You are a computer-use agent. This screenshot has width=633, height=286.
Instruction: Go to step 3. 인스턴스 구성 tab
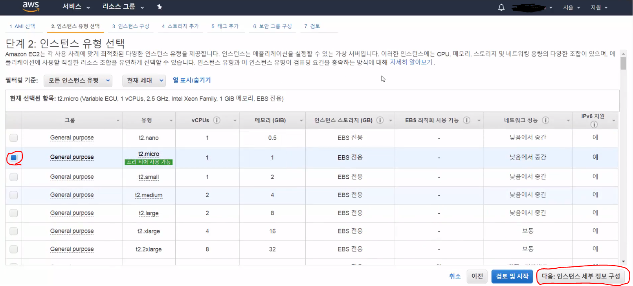(x=131, y=26)
